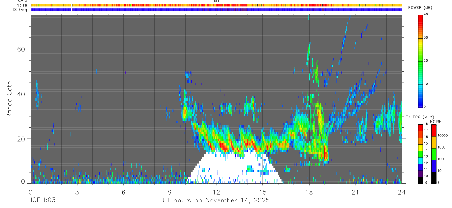Click the POWER scale tick '30'

(426, 37)
